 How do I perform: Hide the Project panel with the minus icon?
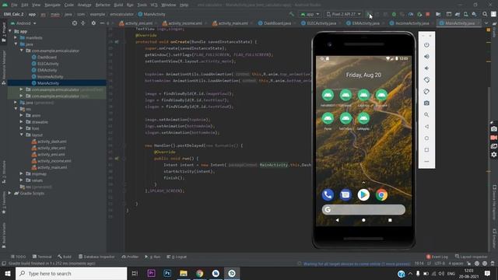point(102,23)
